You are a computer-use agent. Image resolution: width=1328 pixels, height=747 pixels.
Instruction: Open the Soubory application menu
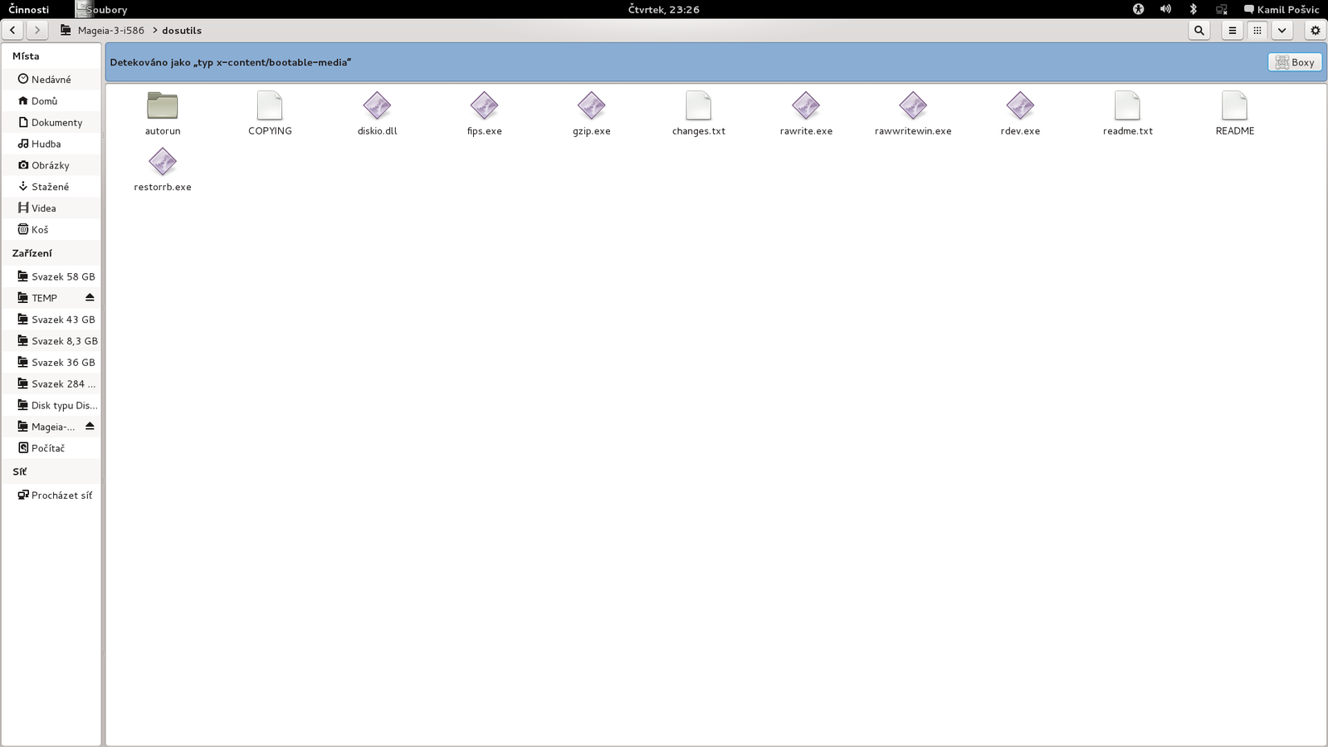point(101,9)
